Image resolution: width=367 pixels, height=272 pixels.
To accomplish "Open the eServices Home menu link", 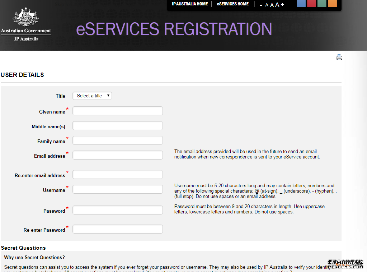I will (232, 4).
